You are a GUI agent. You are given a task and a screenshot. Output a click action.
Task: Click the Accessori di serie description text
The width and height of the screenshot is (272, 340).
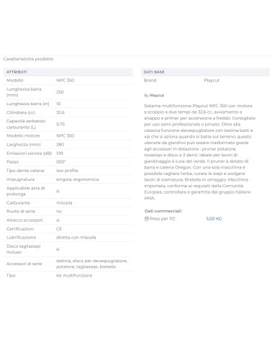click(91, 264)
